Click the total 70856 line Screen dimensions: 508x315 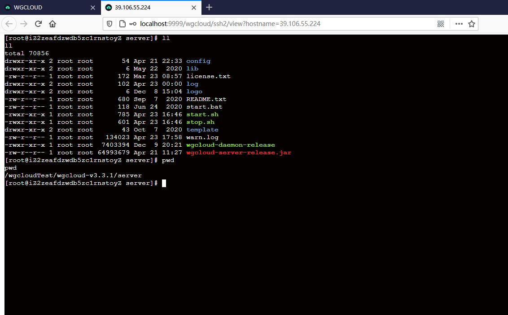point(26,53)
